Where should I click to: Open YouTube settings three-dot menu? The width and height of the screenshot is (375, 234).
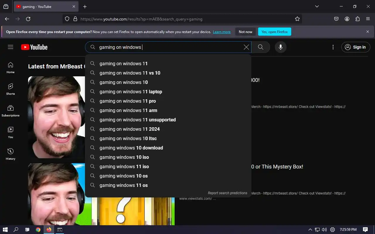(x=333, y=47)
